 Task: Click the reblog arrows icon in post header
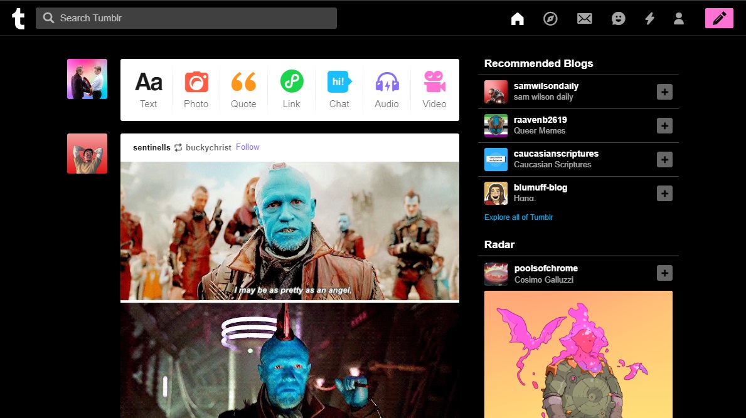178,148
